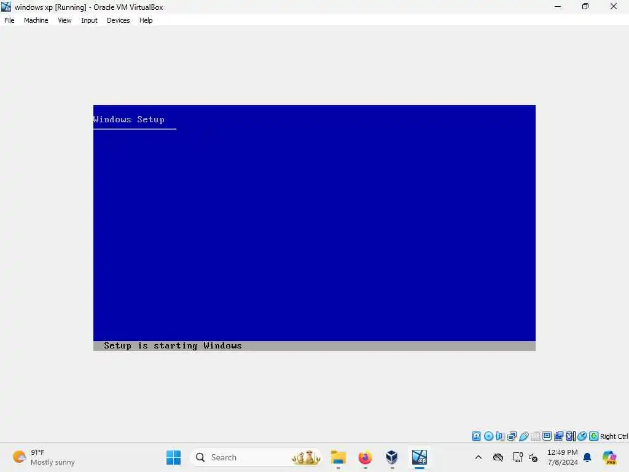629x472 pixels.
Task: Click the USB devices status icon
Action: [x=523, y=436]
